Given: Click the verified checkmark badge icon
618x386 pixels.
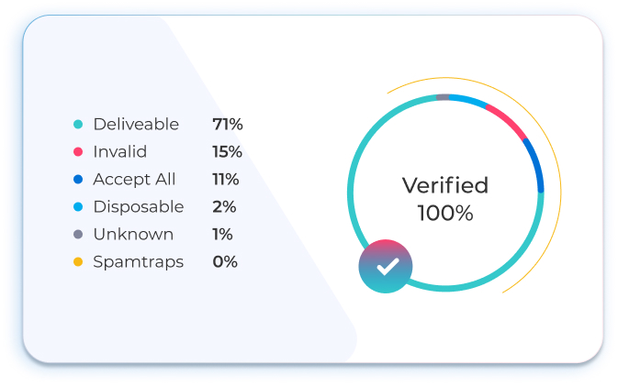Looking at the screenshot, I should click(386, 266).
